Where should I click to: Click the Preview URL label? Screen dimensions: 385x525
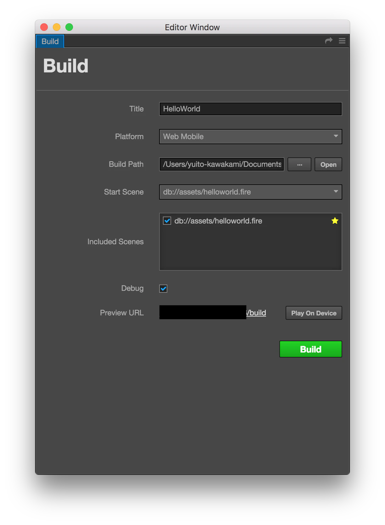122,313
